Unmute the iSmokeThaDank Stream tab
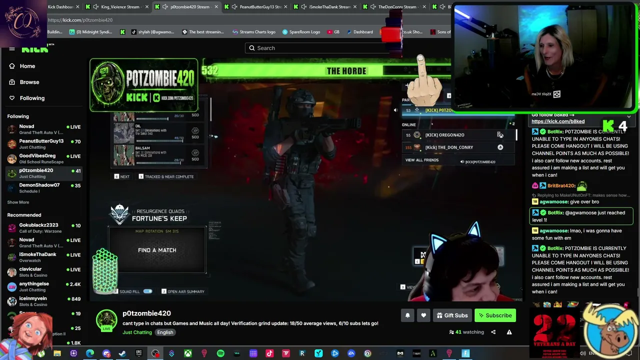 pos(304,7)
